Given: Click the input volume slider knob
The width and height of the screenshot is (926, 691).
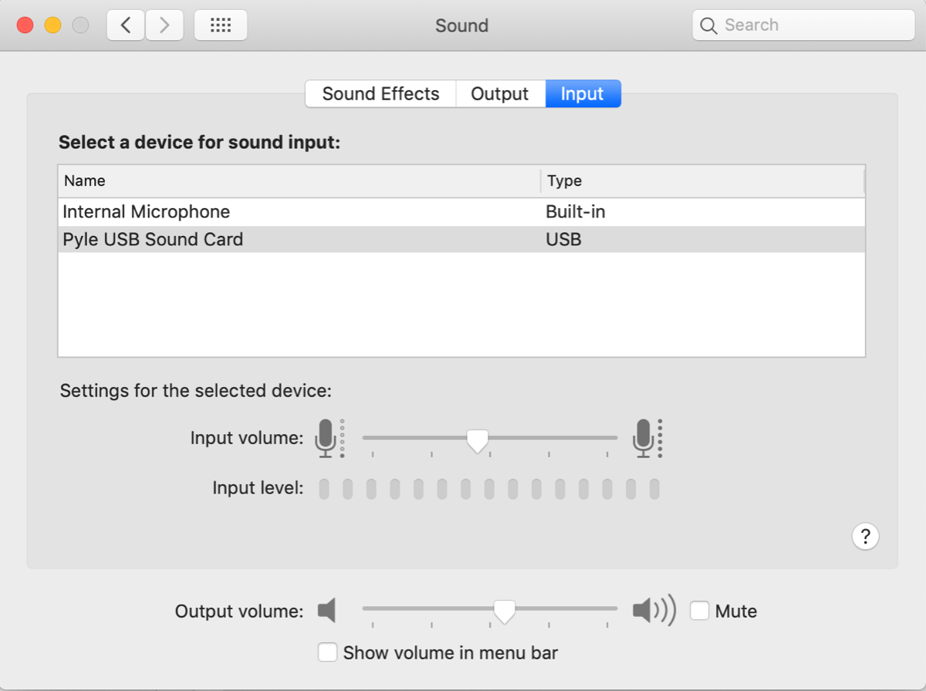Looking at the screenshot, I should [x=478, y=440].
